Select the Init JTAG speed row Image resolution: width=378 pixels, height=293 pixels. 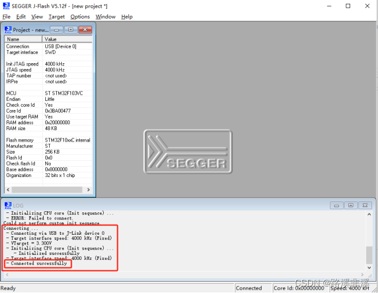pos(48,64)
